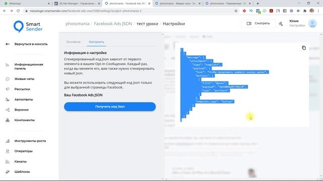This screenshot has width=323, height=181.
Task: Click the Смотреть video button
Action: coord(258,24)
